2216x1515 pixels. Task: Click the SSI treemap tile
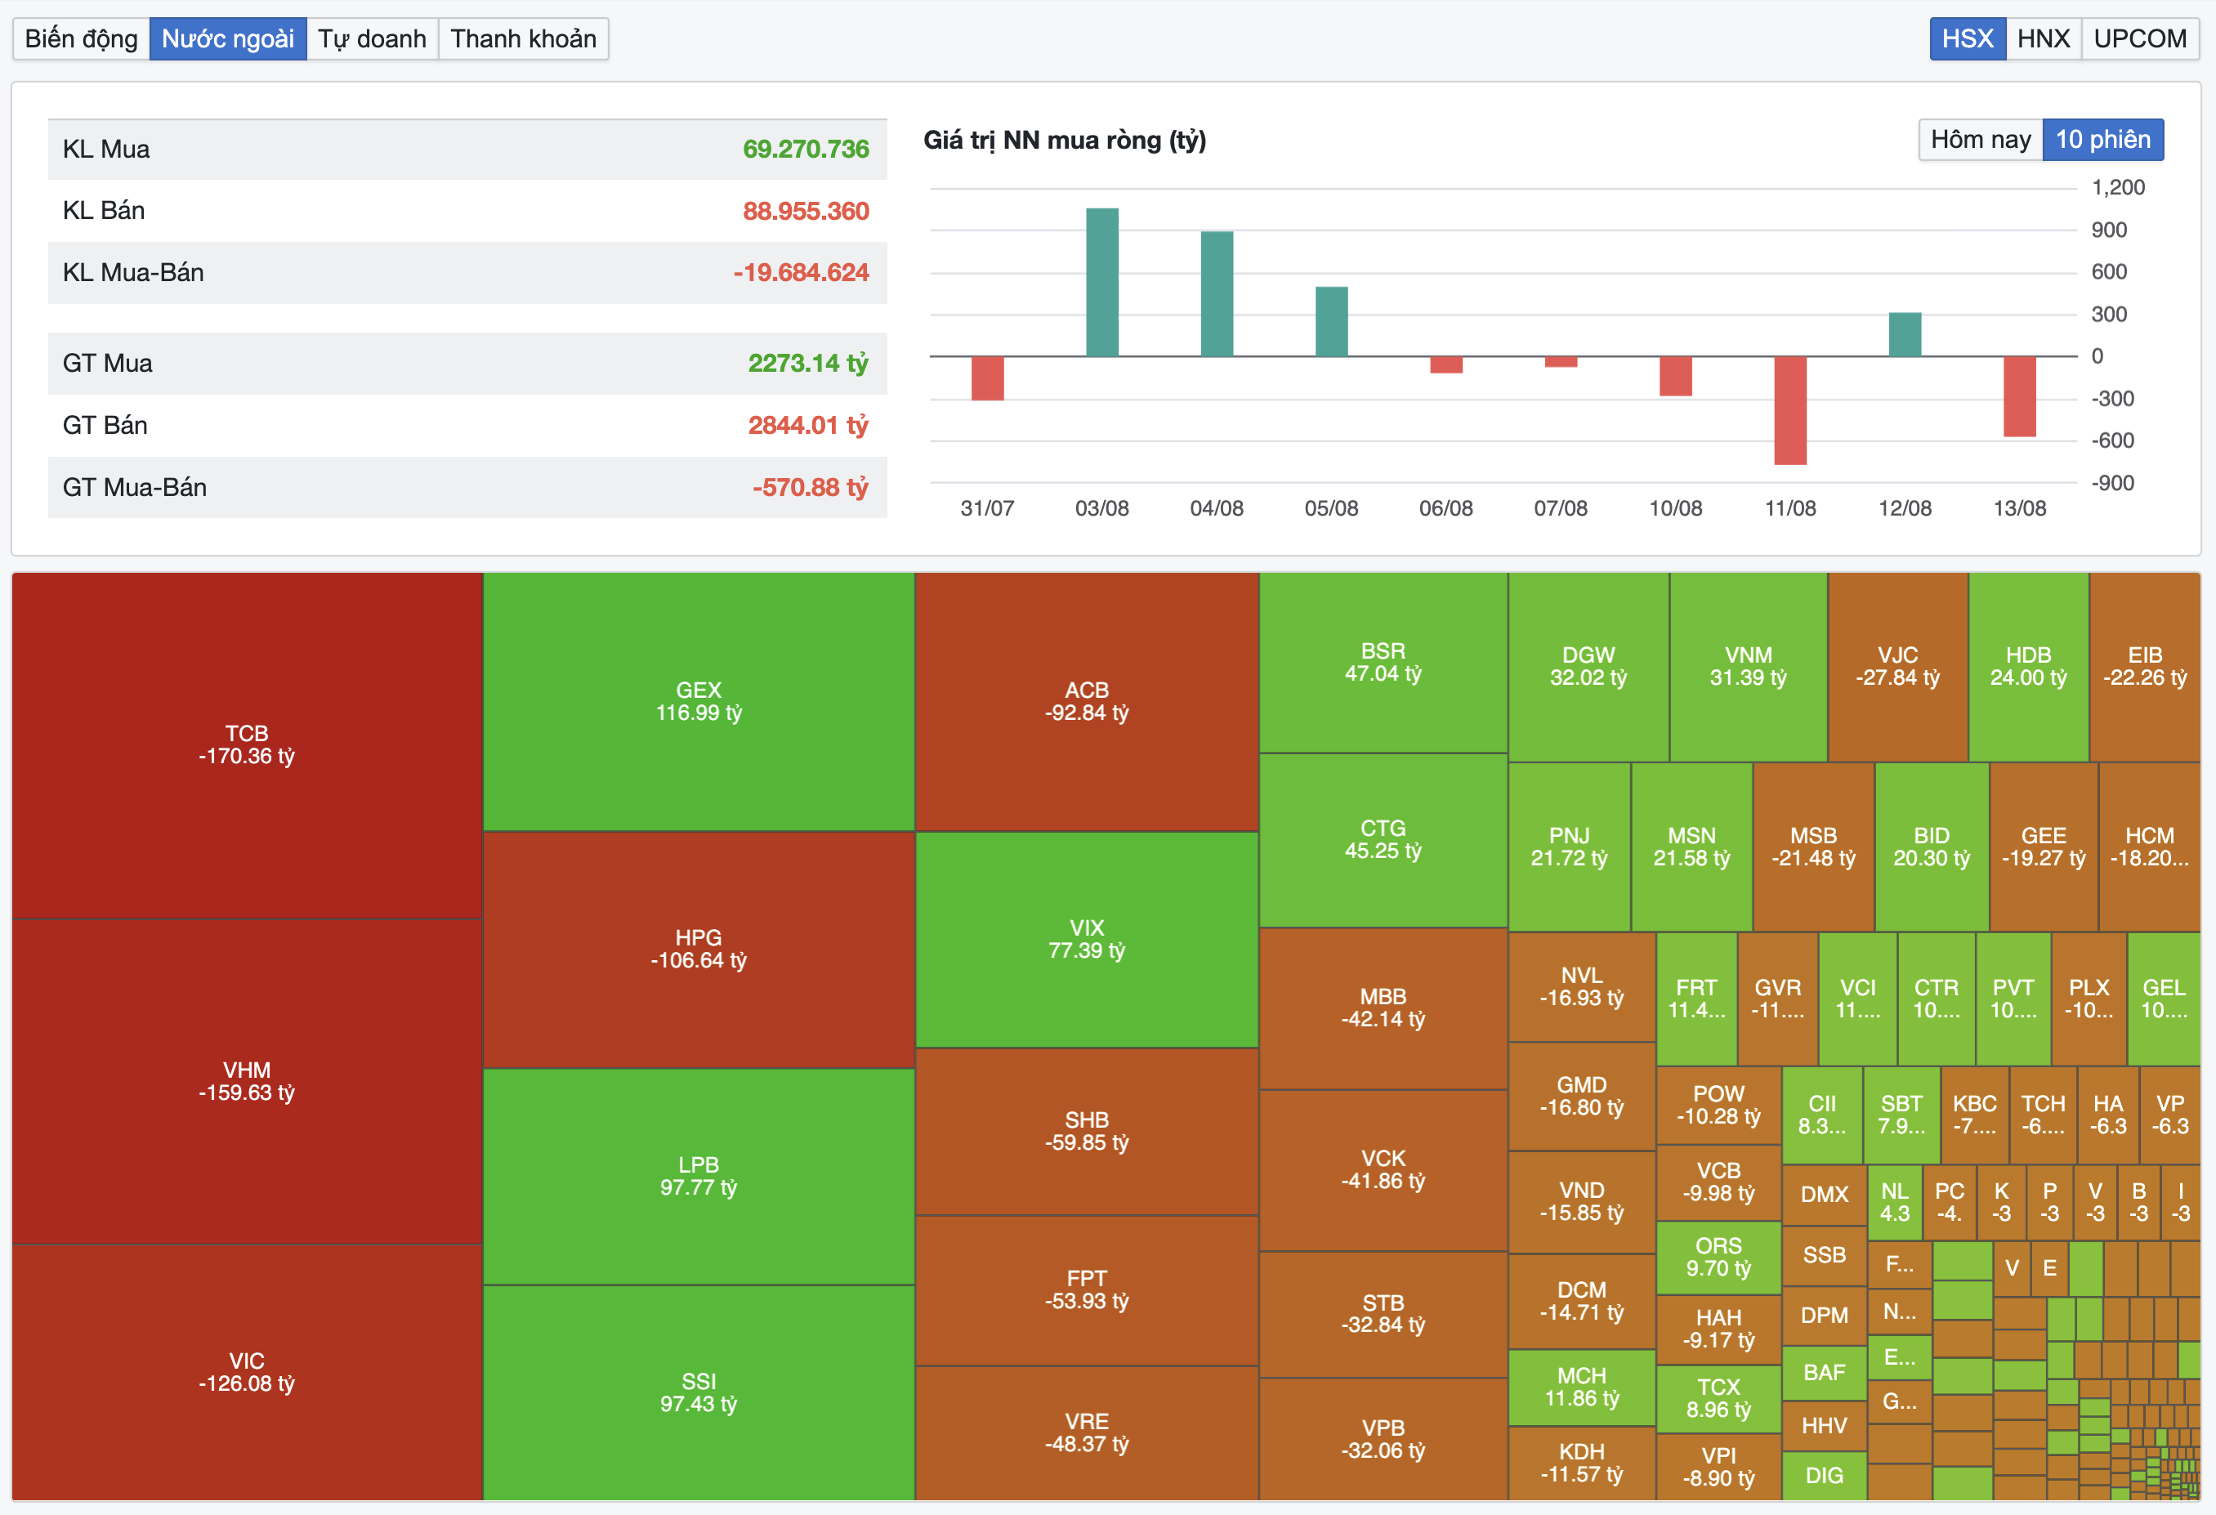pyautogui.click(x=699, y=1393)
